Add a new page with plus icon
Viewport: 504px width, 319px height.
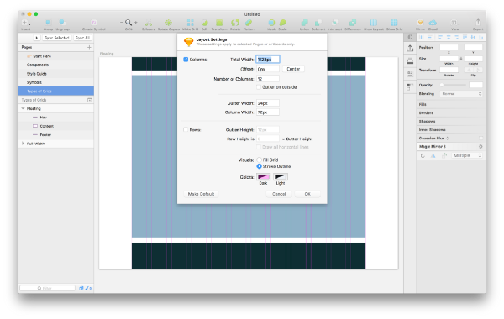pyautogui.click(x=89, y=47)
